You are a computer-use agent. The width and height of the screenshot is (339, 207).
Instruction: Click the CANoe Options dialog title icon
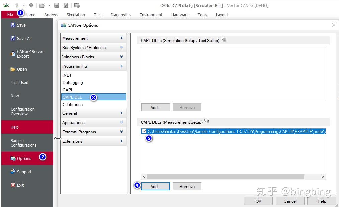(63, 25)
